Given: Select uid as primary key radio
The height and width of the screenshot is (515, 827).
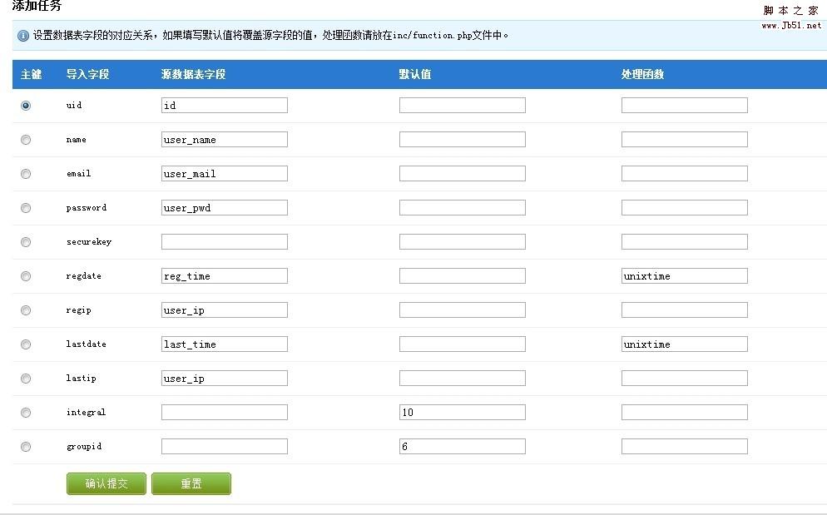Looking at the screenshot, I should 25,106.
